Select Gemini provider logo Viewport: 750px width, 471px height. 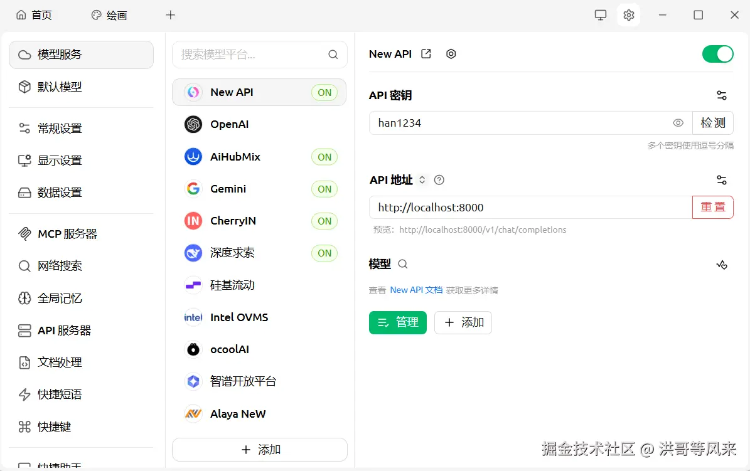[193, 188]
